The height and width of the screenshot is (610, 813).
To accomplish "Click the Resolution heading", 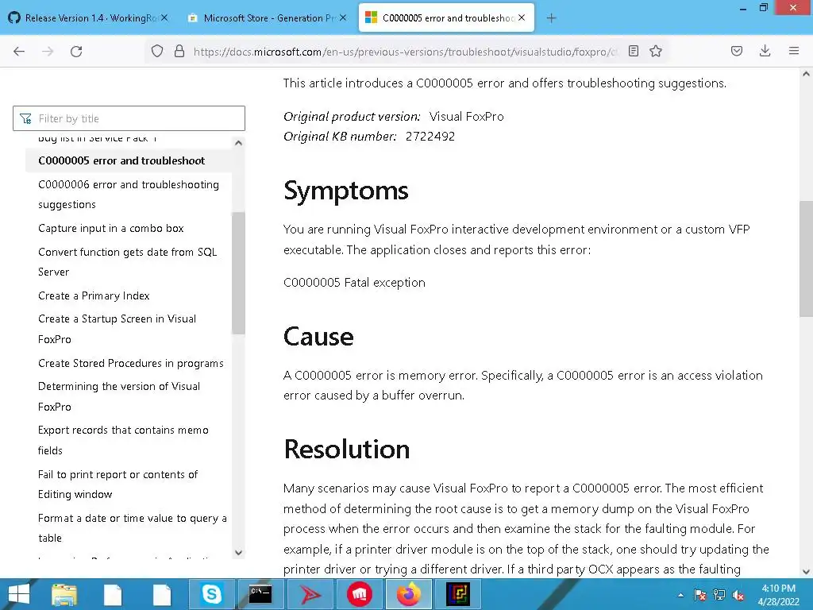I will click(x=347, y=450).
